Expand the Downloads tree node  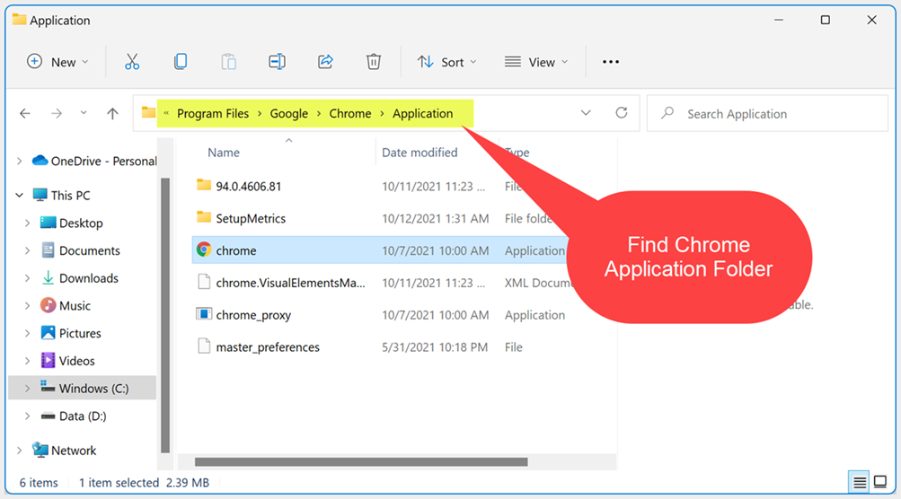pyautogui.click(x=27, y=278)
